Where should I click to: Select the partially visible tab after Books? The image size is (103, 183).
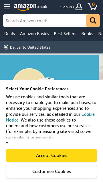tap(100, 34)
